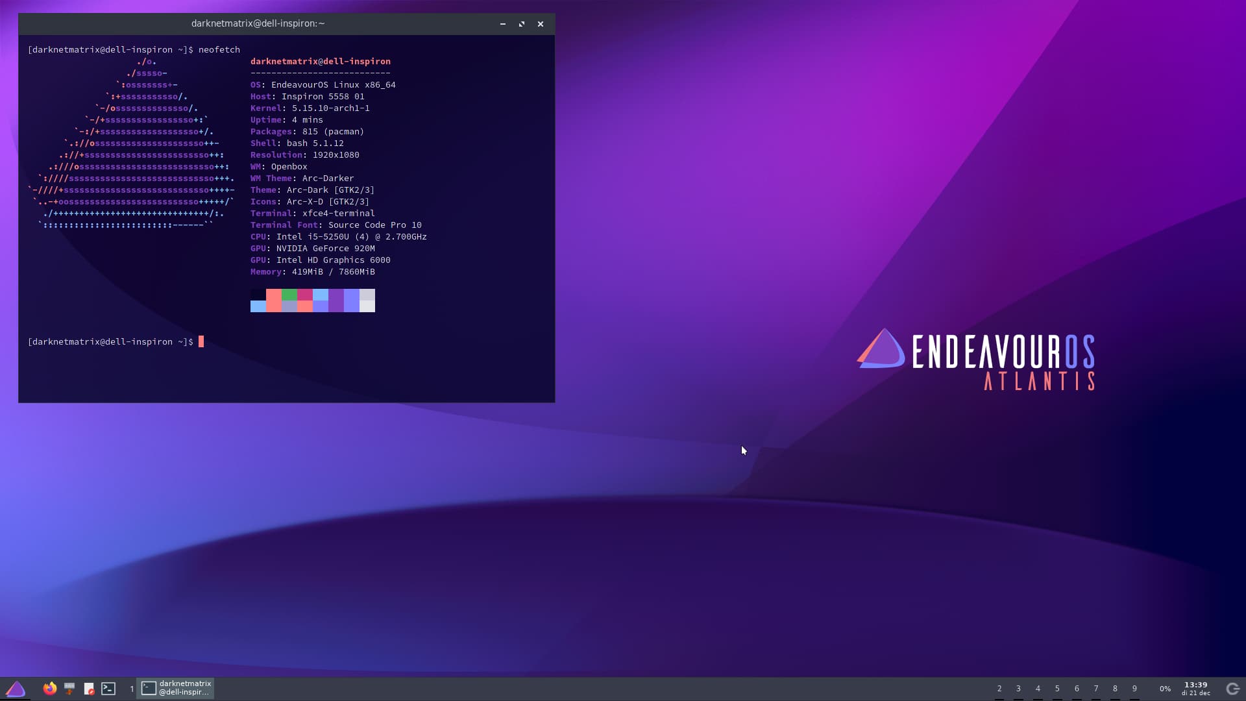1246x701 pixels.
Task: Switch to workspace 9
Action: tap(1134, 689)
